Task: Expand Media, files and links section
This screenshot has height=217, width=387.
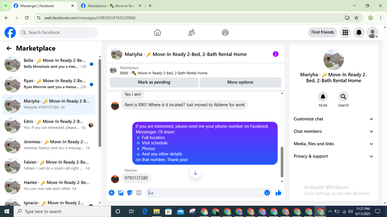Action: 334,144
